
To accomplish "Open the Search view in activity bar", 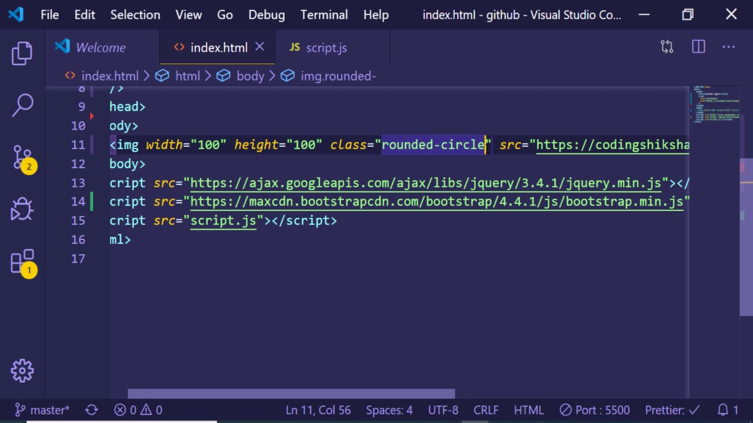I will [22, 106].
